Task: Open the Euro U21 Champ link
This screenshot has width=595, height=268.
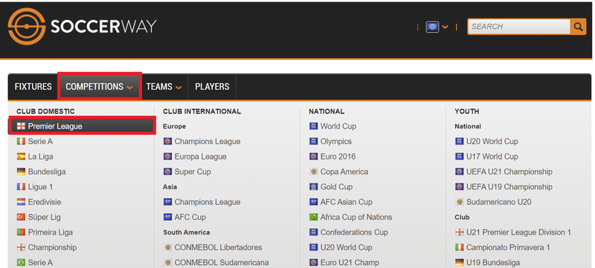Action: (350, 262)
